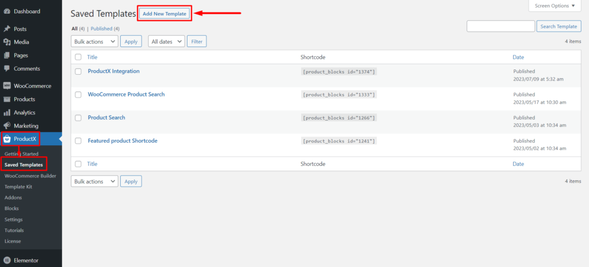The width and height of the screenshot is (589, 267).
Task: Sort by Title in table footer
Action: pyautogui.click(x=92, y=164)
